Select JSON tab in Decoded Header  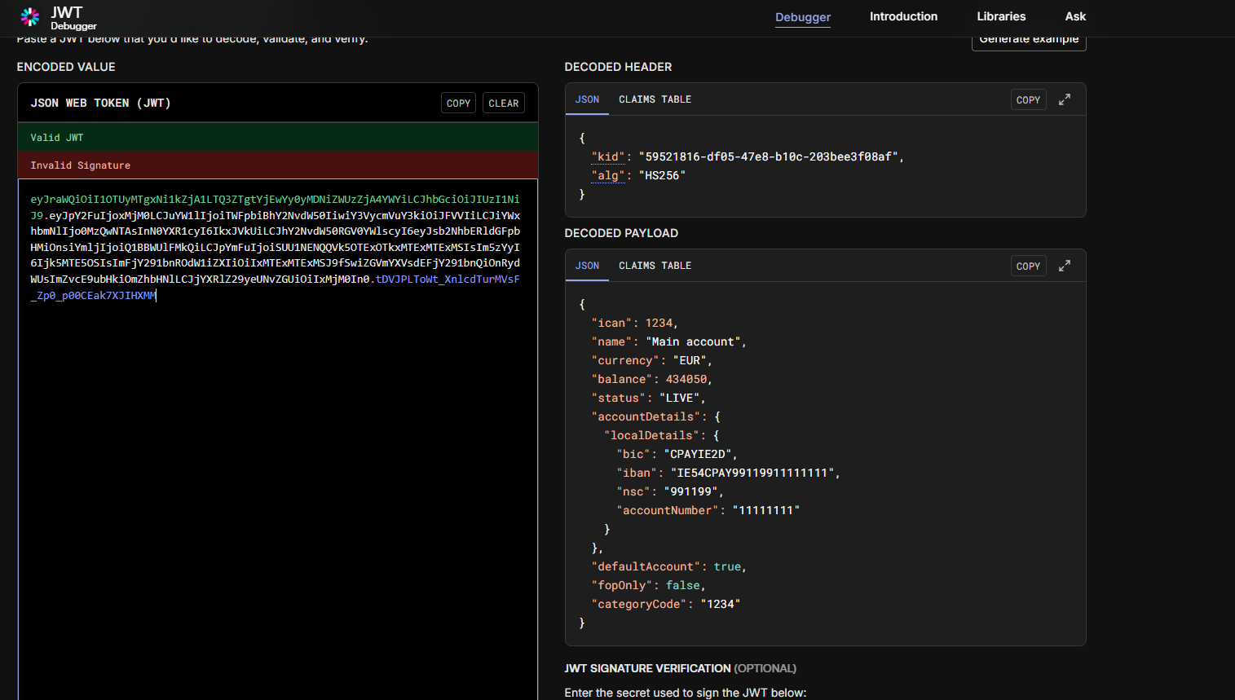[x=587, y=99]
